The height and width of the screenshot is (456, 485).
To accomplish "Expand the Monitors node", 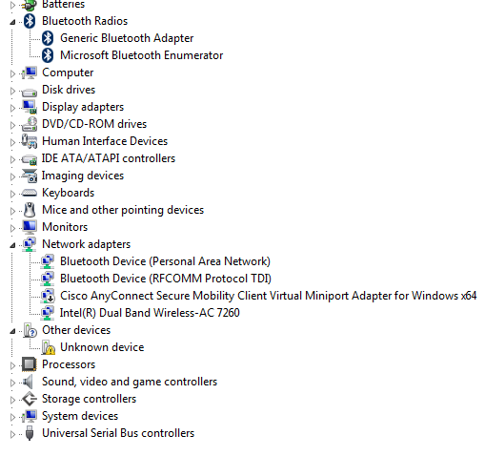I will [x=12, y=228].
